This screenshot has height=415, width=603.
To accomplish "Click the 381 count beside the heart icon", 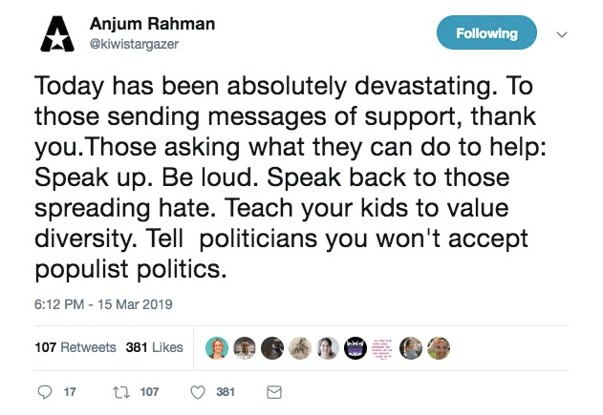I will pyautogui.click(x=226, y=392).
